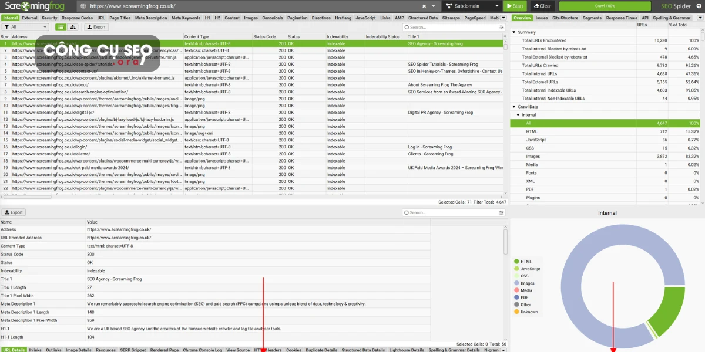Click the PDF legend color swatch
Screen dimensions: 705x352
(x=516, y=297)
